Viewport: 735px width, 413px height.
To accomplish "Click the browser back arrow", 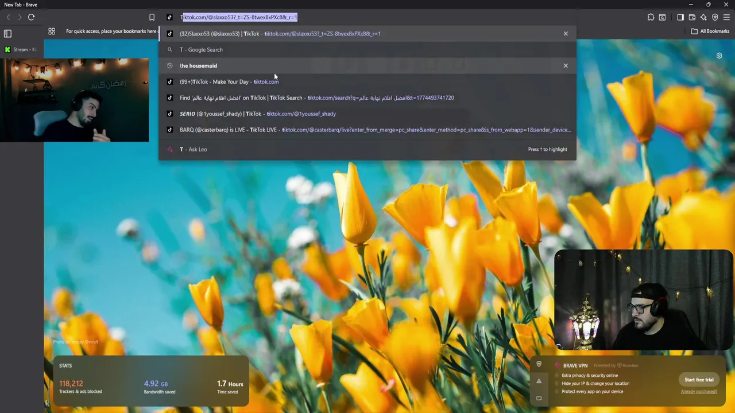I will pyautogui.click(x=8, y=17).
